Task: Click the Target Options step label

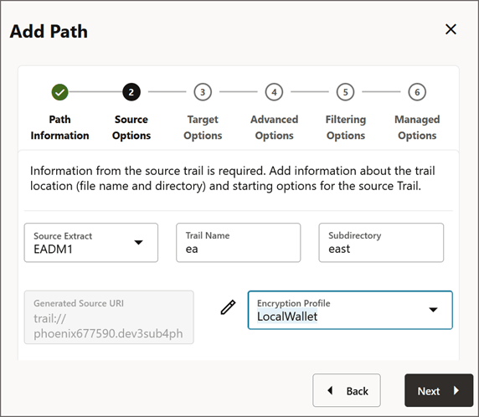Action: (x=203, y=127)
